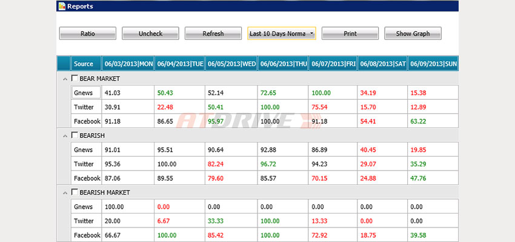
Task: Select Gnews row under BEARISH MARKET
Action: coord(265,206)
